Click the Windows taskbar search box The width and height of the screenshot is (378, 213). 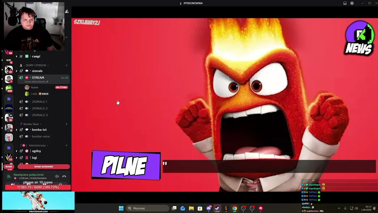coord(147,208)
